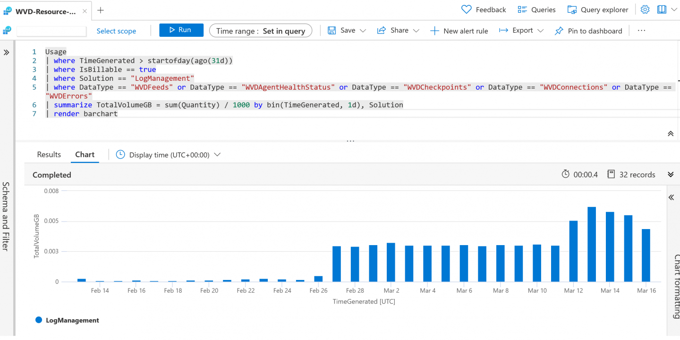
Task: Click the Feedback heart icon
Action: coord(466,9)
